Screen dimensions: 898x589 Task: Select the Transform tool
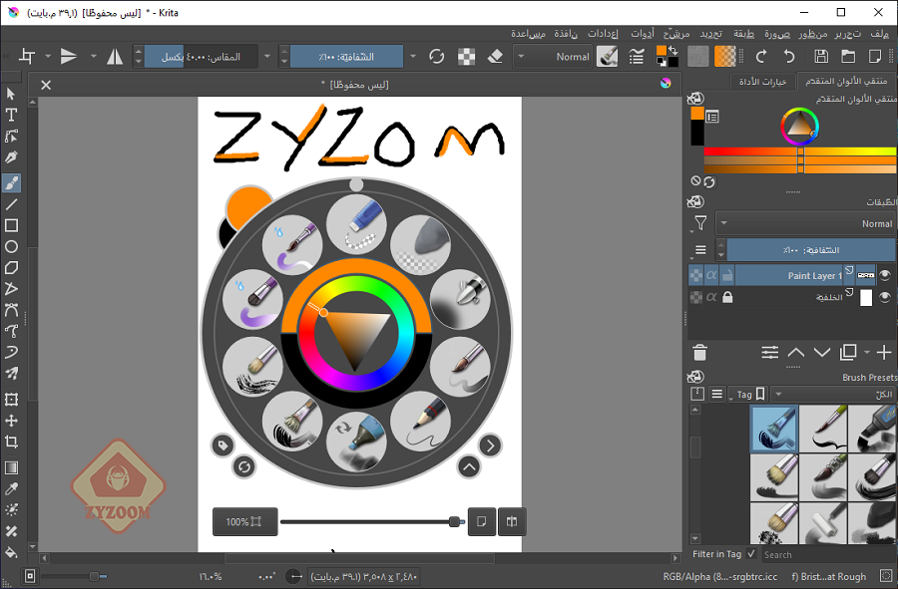[11, 400]
